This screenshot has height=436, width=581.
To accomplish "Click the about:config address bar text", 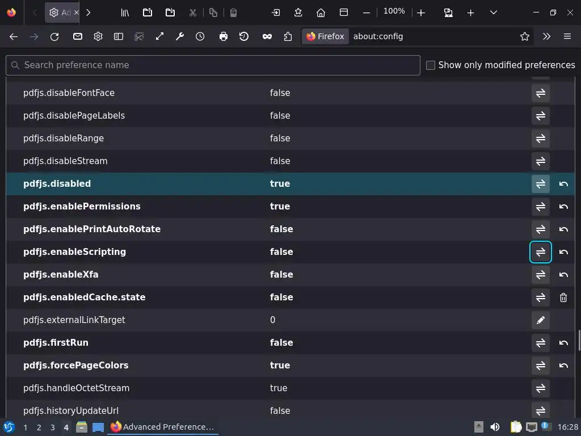I will click(378, 36).
